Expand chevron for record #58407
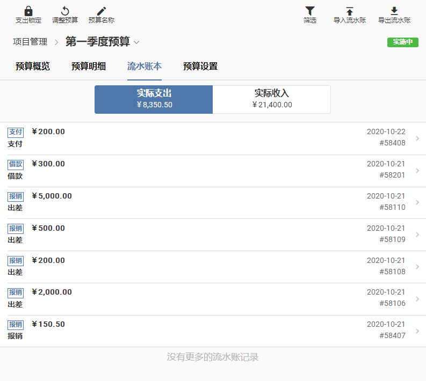 pyautogui.click(x=417, y=331)
